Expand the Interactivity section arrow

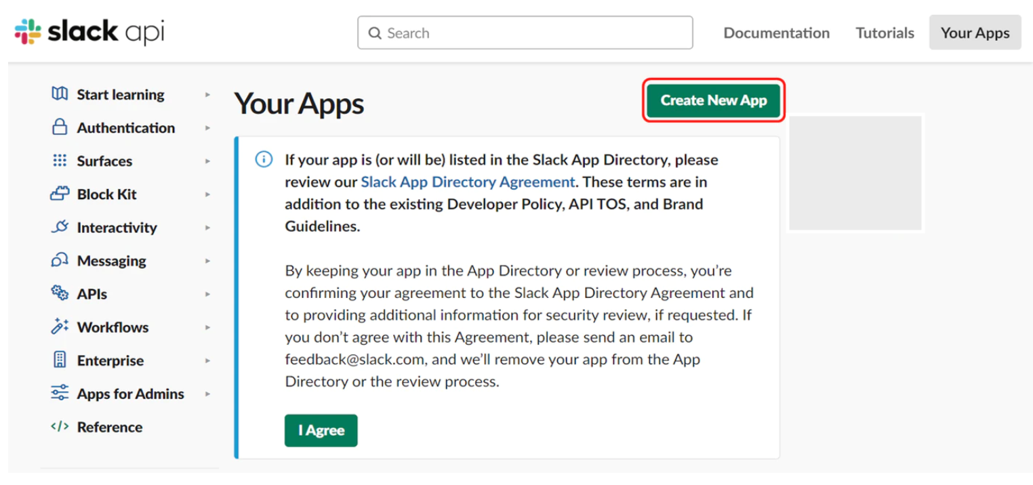[207, 228]
